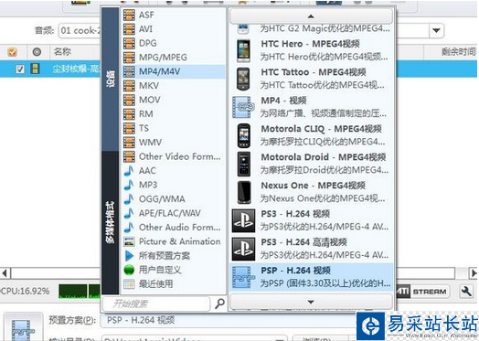Select the 为HTC G2 Magic优化的MPEG4 preset row
Image resolution: width=479 pixels, height=341 pixels.
pyautogui.click(x=312, y=29)
